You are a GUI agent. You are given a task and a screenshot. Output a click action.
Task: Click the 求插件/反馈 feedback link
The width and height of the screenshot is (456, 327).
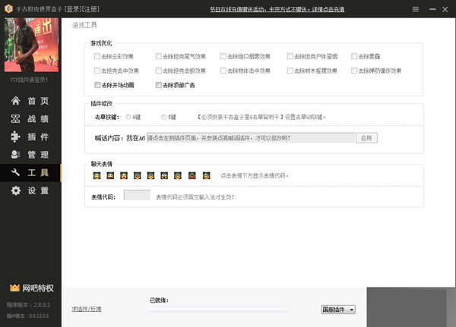(x=87, y=309)
